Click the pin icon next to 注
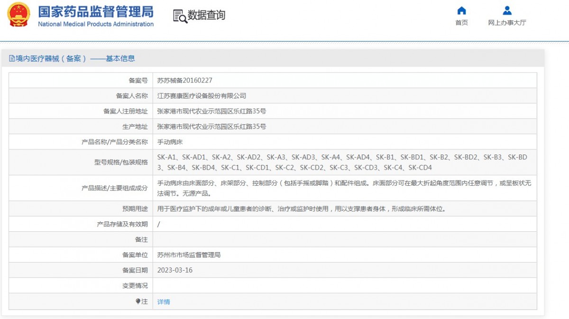Image resolution: width=569 pixels, height=319 pixels. point(138,301)
